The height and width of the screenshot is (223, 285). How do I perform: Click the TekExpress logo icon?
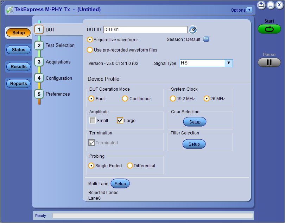point(9,10)
